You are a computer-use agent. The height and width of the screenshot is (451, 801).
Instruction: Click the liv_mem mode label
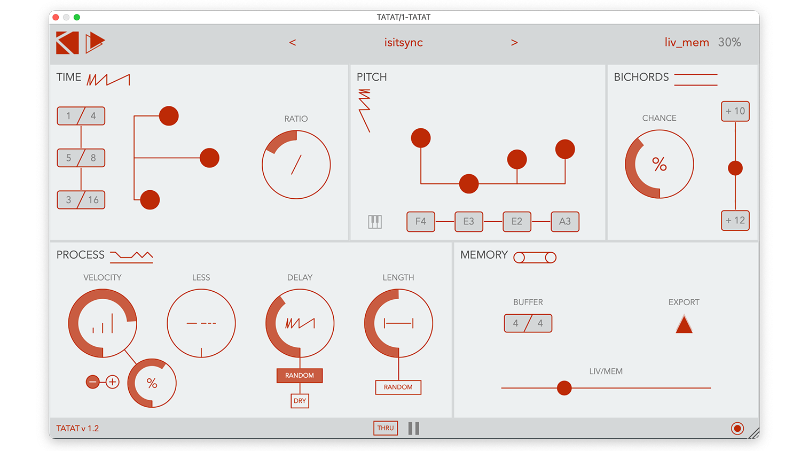(x=687, y=42)
